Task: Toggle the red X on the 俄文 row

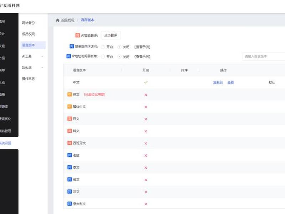Action: [x=146, y=180]
